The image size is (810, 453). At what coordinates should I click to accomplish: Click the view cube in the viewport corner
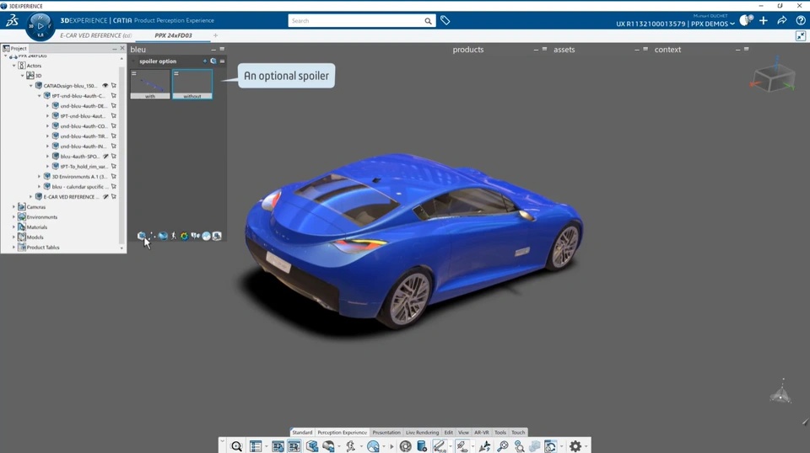tap(773, 80)
